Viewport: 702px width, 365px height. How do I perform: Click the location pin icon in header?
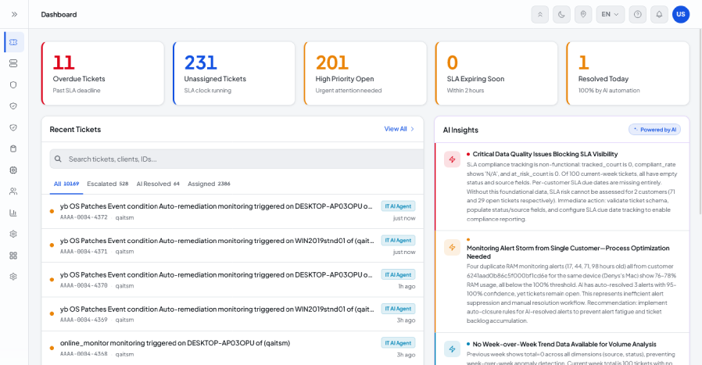click(x=583, y=14)
